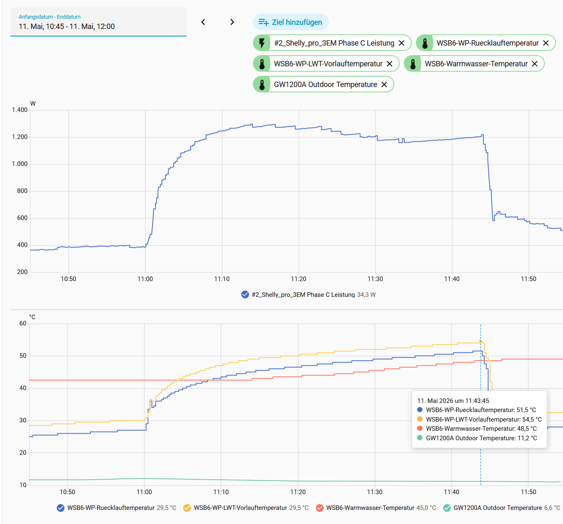Click the Shelly Phase C Leistung legend label

coord(303,295)
